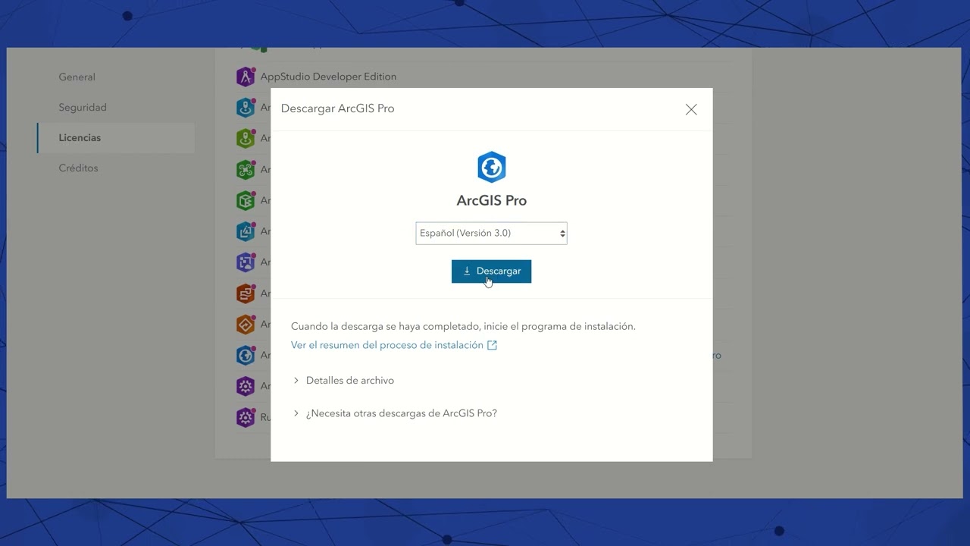Click the teal image-layers app icon
The height and width of the screenshot is (546, 970).
pyautogui.click(x=246, y=231)
